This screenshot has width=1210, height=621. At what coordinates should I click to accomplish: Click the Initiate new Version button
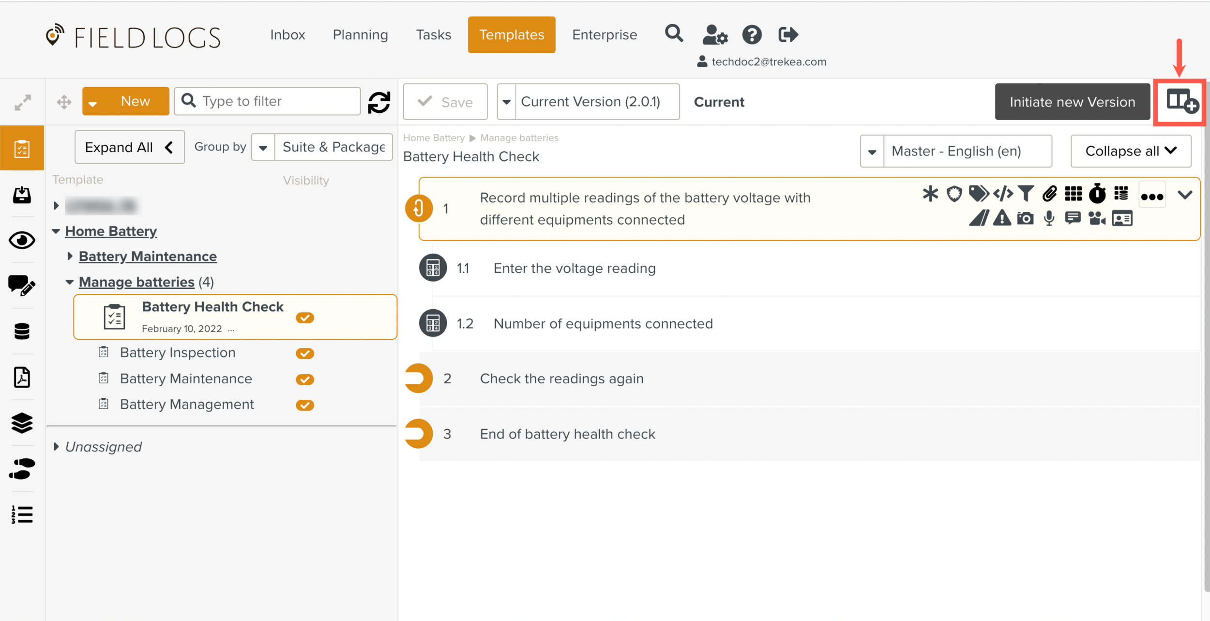point(1072,102)
